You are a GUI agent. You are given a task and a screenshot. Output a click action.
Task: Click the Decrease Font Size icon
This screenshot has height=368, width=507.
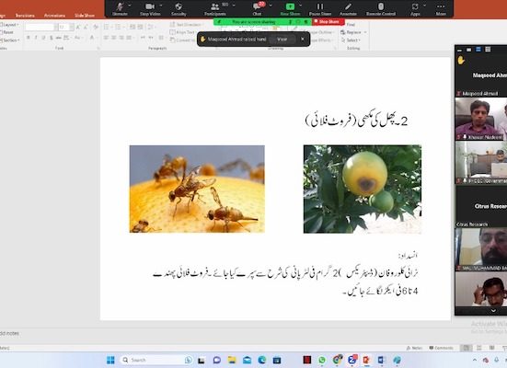click(86, 28)
